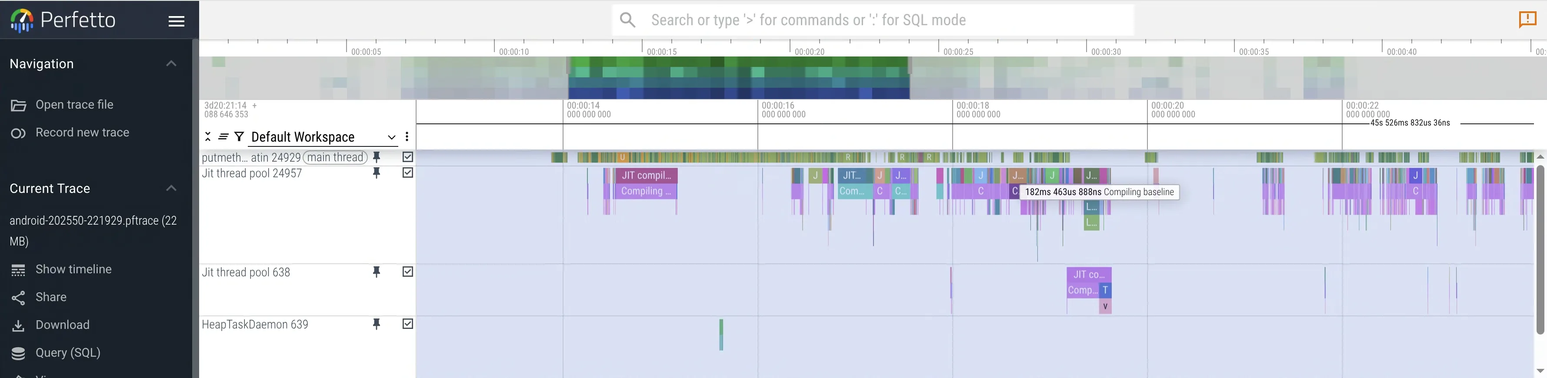
Task: Select Download trace option
Action: (x=63, y=325)
